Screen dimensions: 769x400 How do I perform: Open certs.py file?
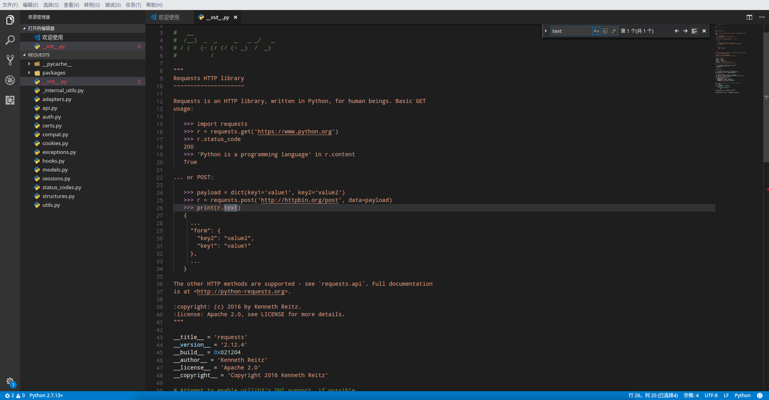(83, 125)
